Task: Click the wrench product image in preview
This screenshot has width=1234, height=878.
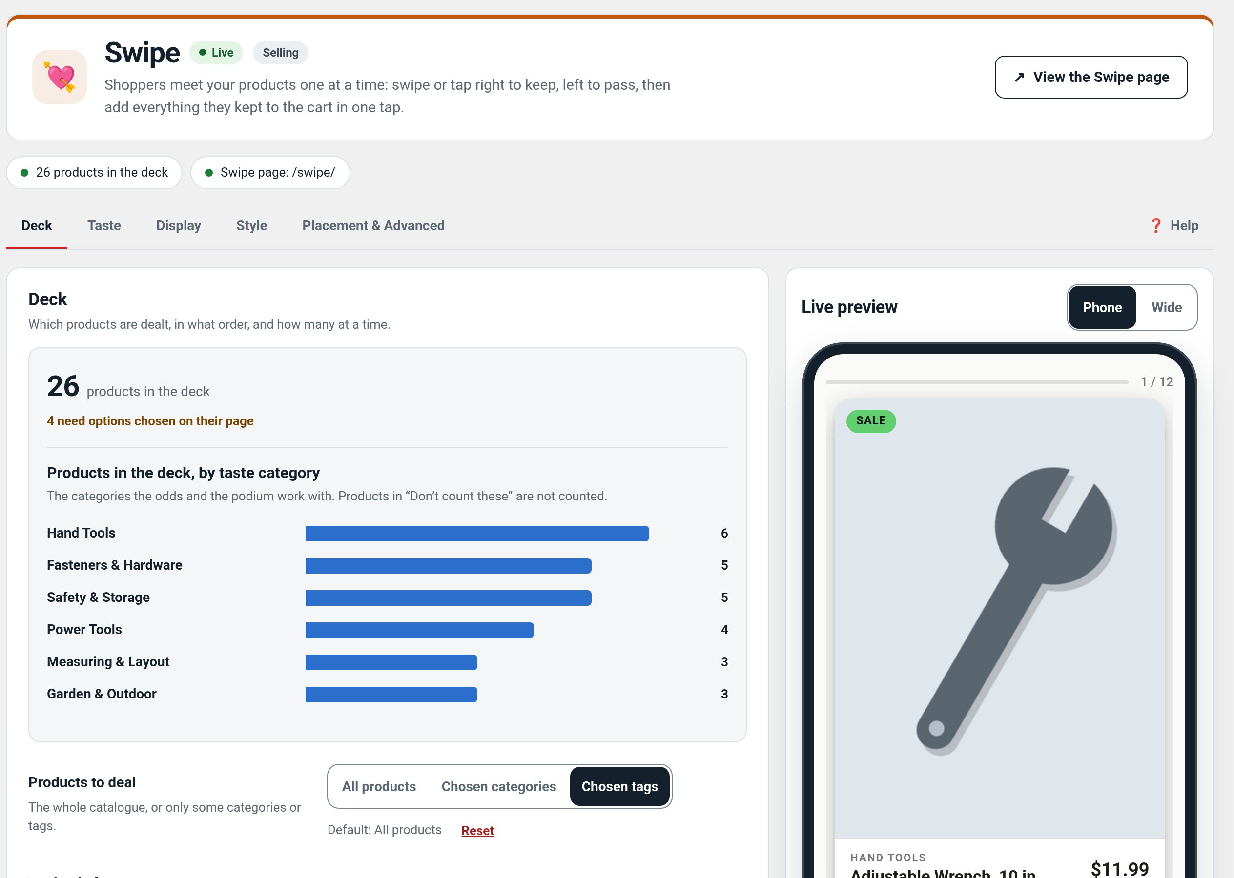Action: 999,618
